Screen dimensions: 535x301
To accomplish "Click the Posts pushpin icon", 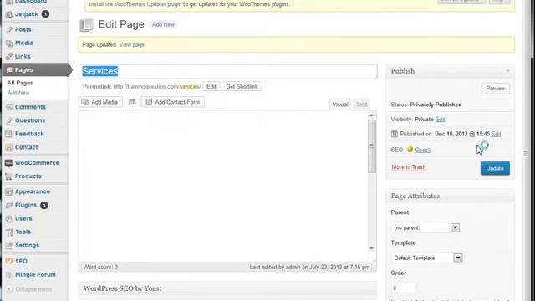I will [x=9, y=30].
